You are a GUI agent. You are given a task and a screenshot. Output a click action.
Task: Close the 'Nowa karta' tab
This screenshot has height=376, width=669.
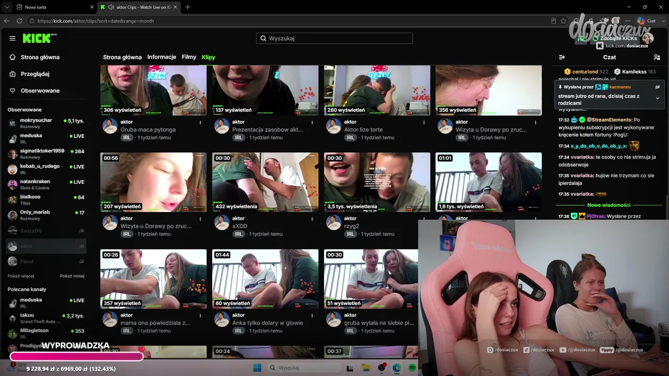(x=92, y=7)
